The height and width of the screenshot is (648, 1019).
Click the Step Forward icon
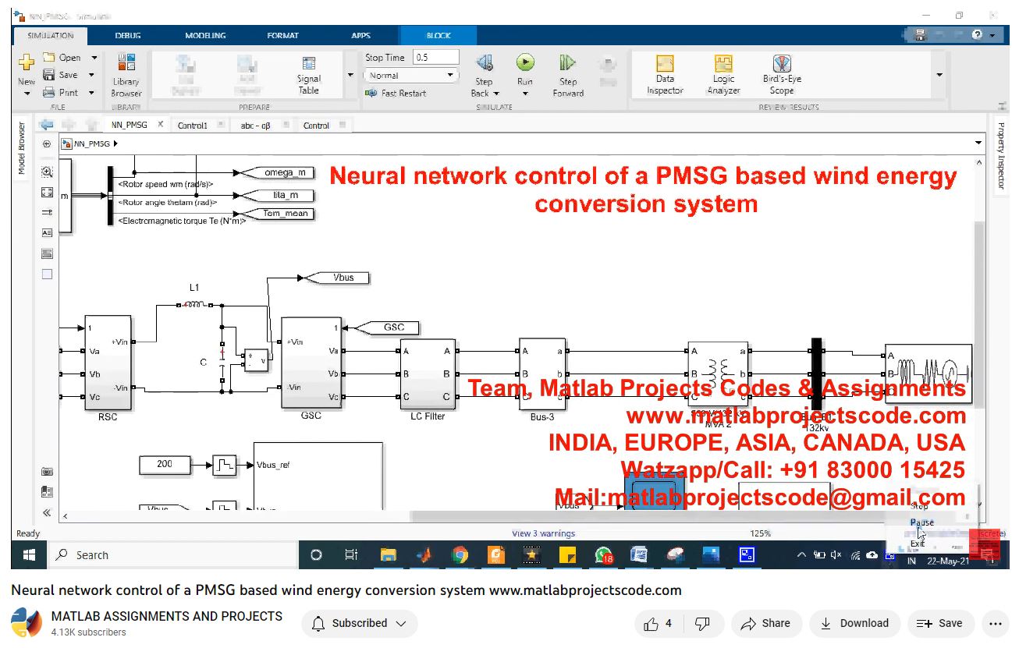coord(567,64)
